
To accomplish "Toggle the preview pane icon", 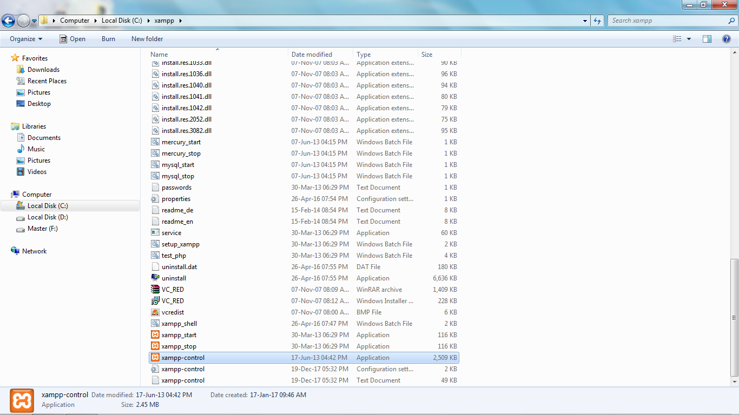I will [x=707, y=39].
